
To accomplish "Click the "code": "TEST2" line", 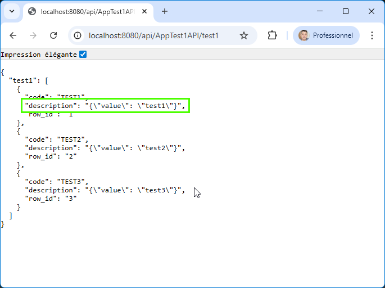I will 56,139.
